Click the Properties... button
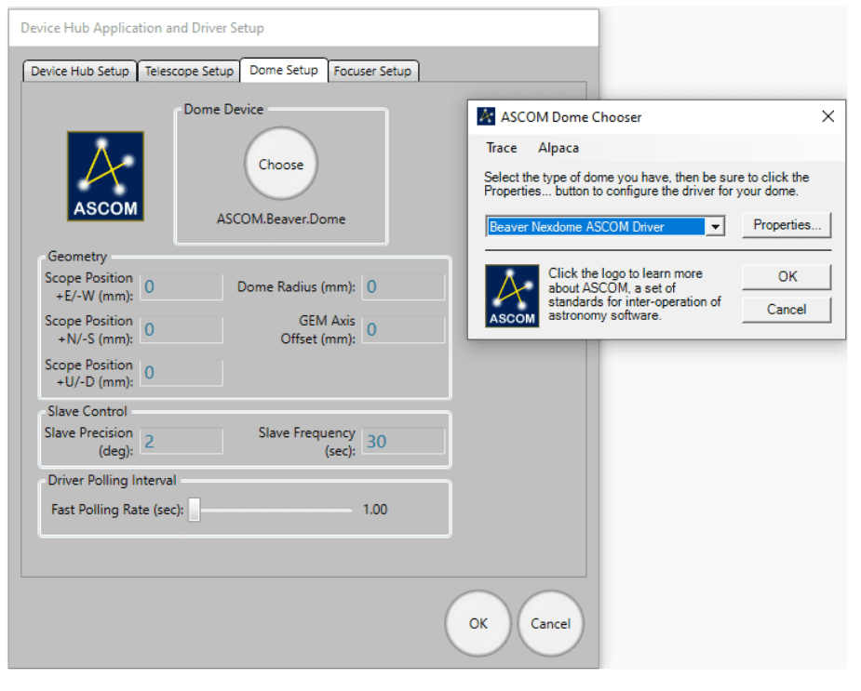861x691 pixels. (x=787, y=225)
